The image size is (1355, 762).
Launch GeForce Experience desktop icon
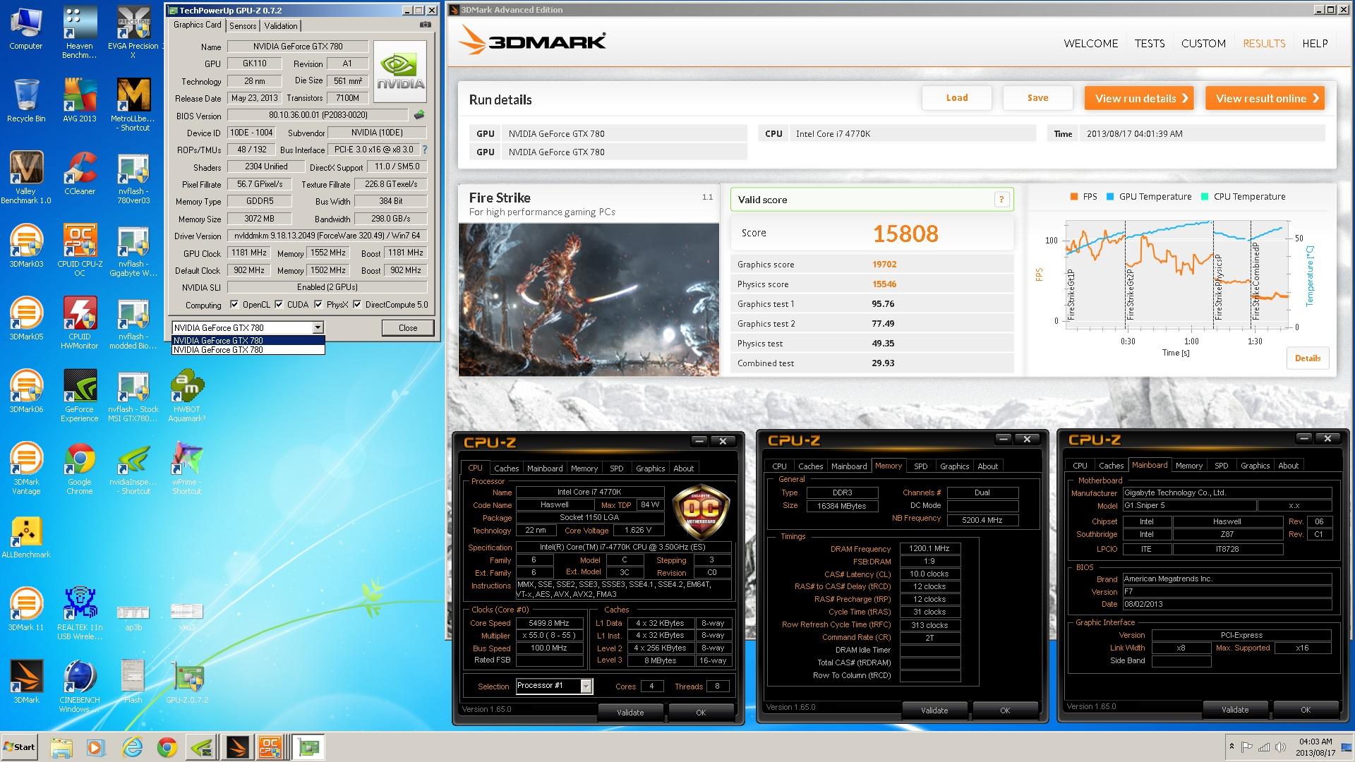tap(79, 395)
